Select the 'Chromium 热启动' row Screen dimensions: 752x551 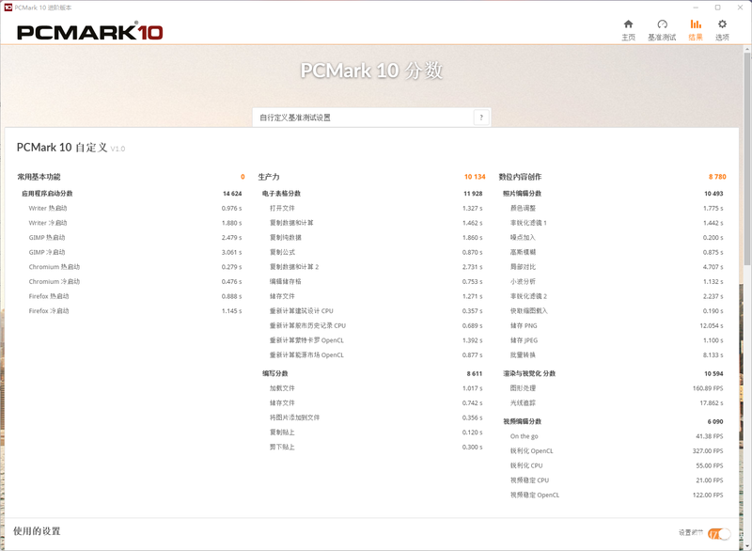pyautogui.click(x=135, y=267)
